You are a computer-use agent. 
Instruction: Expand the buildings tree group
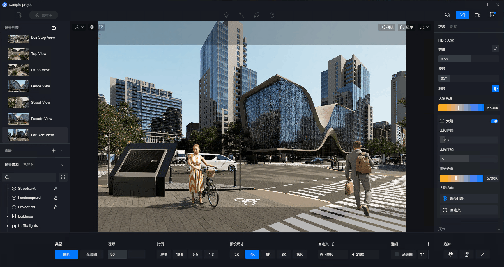coord(8,216)
